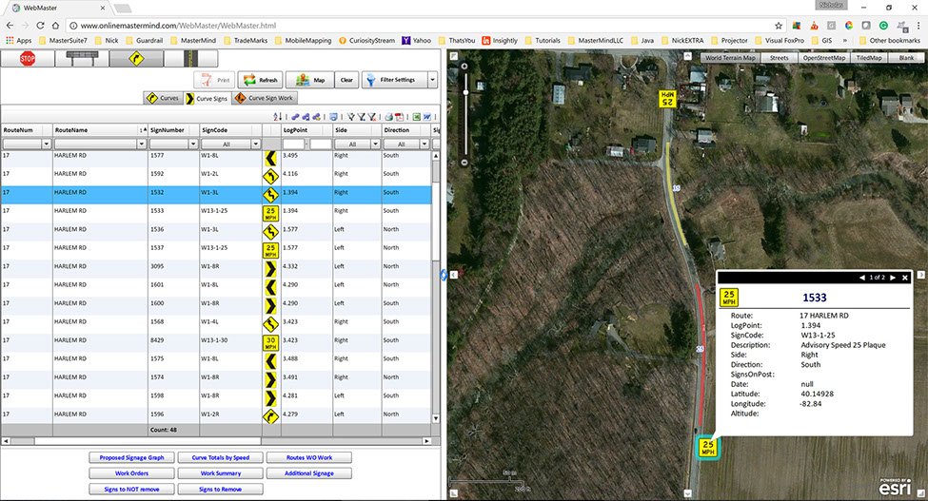Switch basemap to OpenStreetMap
The height and width of the screenshot is (501, 928).
point(824,58)
